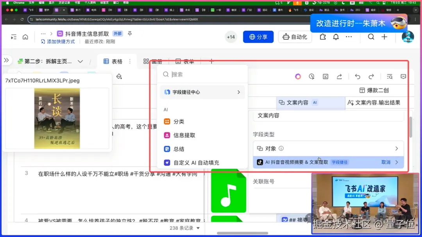Click the fill color bucket icon
Viewport: 422px width, 237px height.
point(119,77)
